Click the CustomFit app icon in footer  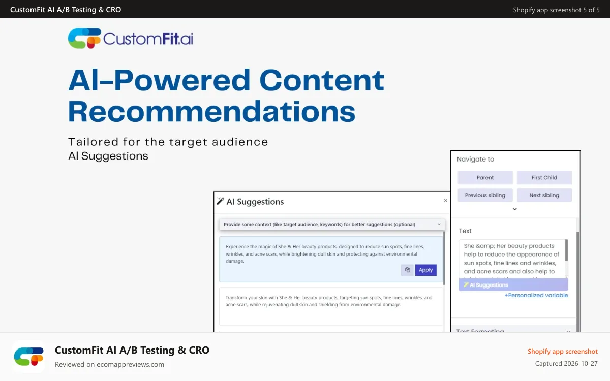(x=28, y=357)
